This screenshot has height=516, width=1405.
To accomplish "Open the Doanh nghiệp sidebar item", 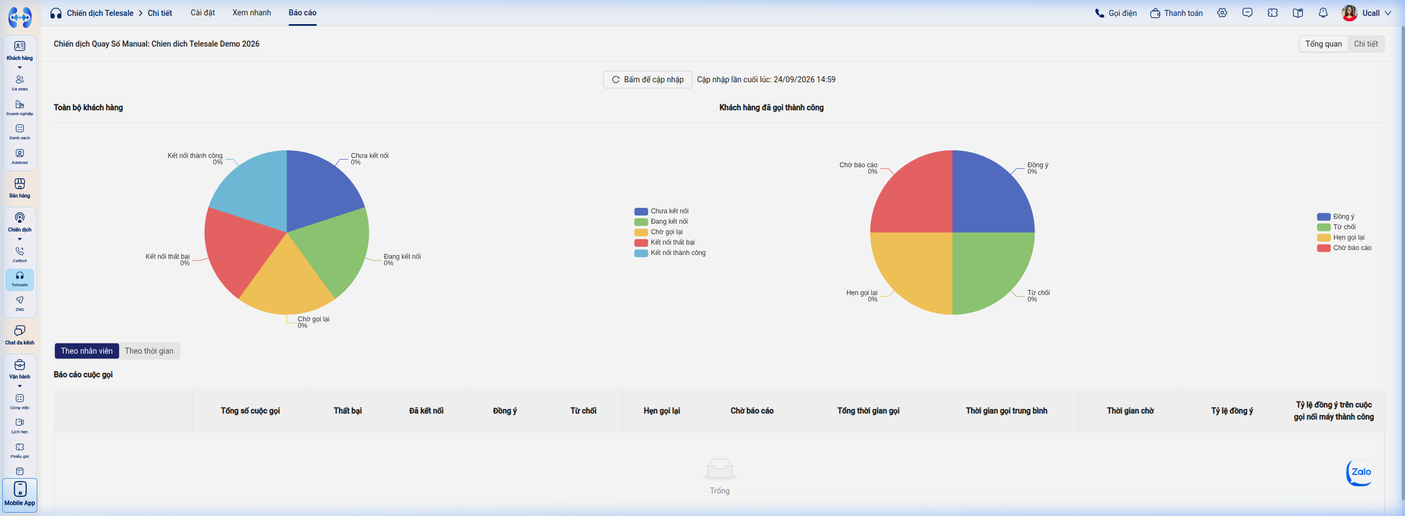I will point(20,107).
